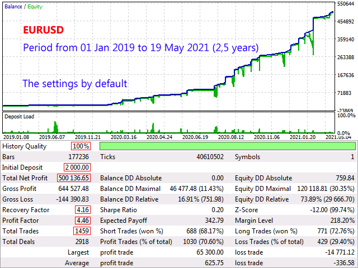Select Profit Trades value 1030 (70.60%)
This screenshot has height=268, width=358.
(203, 242)
